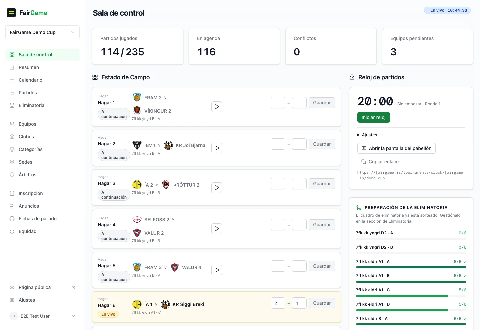Expand the chevron next to ÍA 1

(156, 304)
